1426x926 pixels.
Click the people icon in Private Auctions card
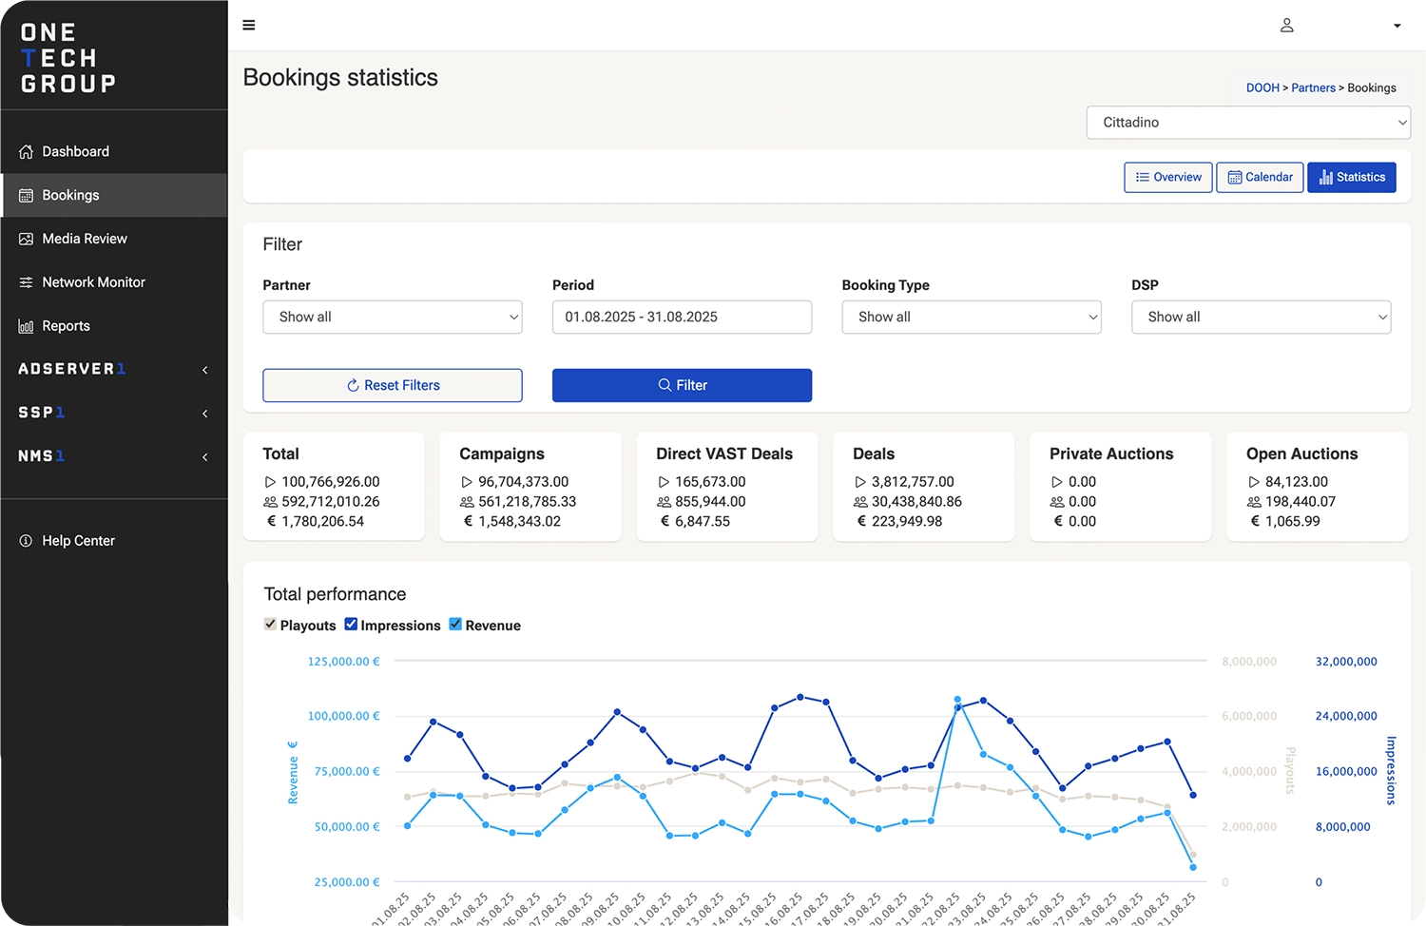(x=1057, y=502)
